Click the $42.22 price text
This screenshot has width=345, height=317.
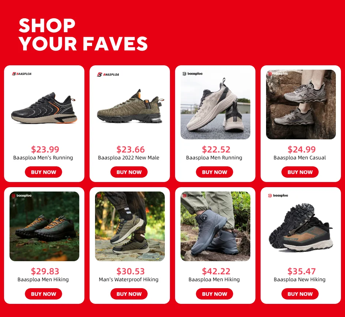pos(216,271)
